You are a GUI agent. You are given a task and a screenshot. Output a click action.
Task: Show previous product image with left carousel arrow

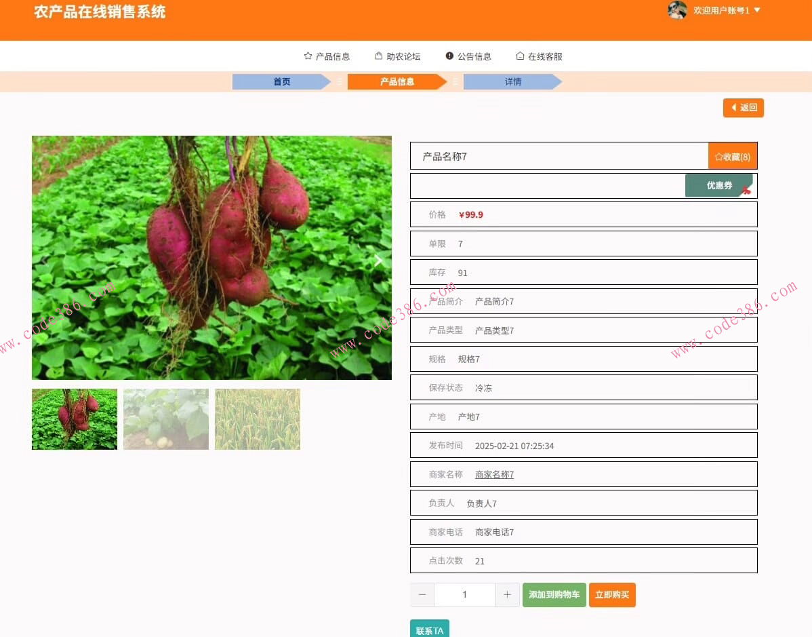(45, 260)
